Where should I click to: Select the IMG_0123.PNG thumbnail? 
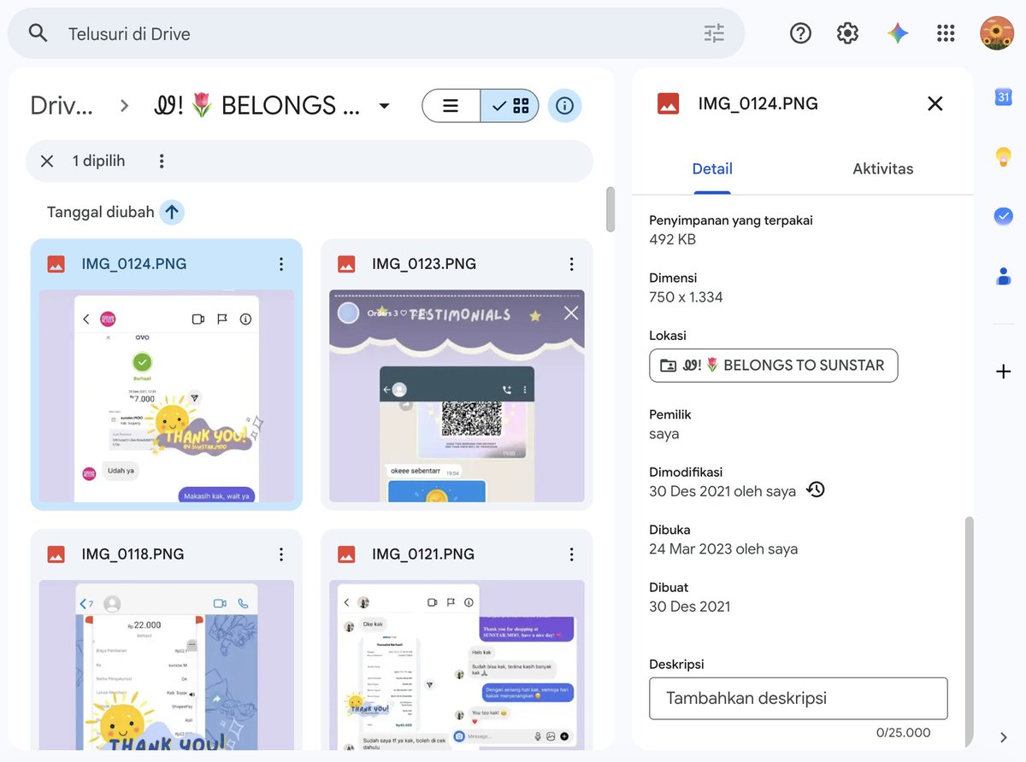point(457,396)
